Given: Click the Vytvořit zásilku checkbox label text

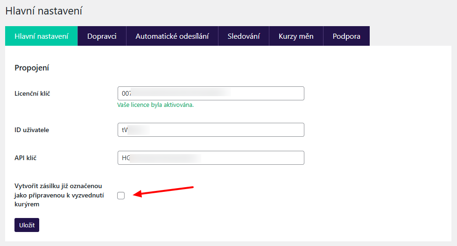Looking at the screenshot, I should coord(59,195).
